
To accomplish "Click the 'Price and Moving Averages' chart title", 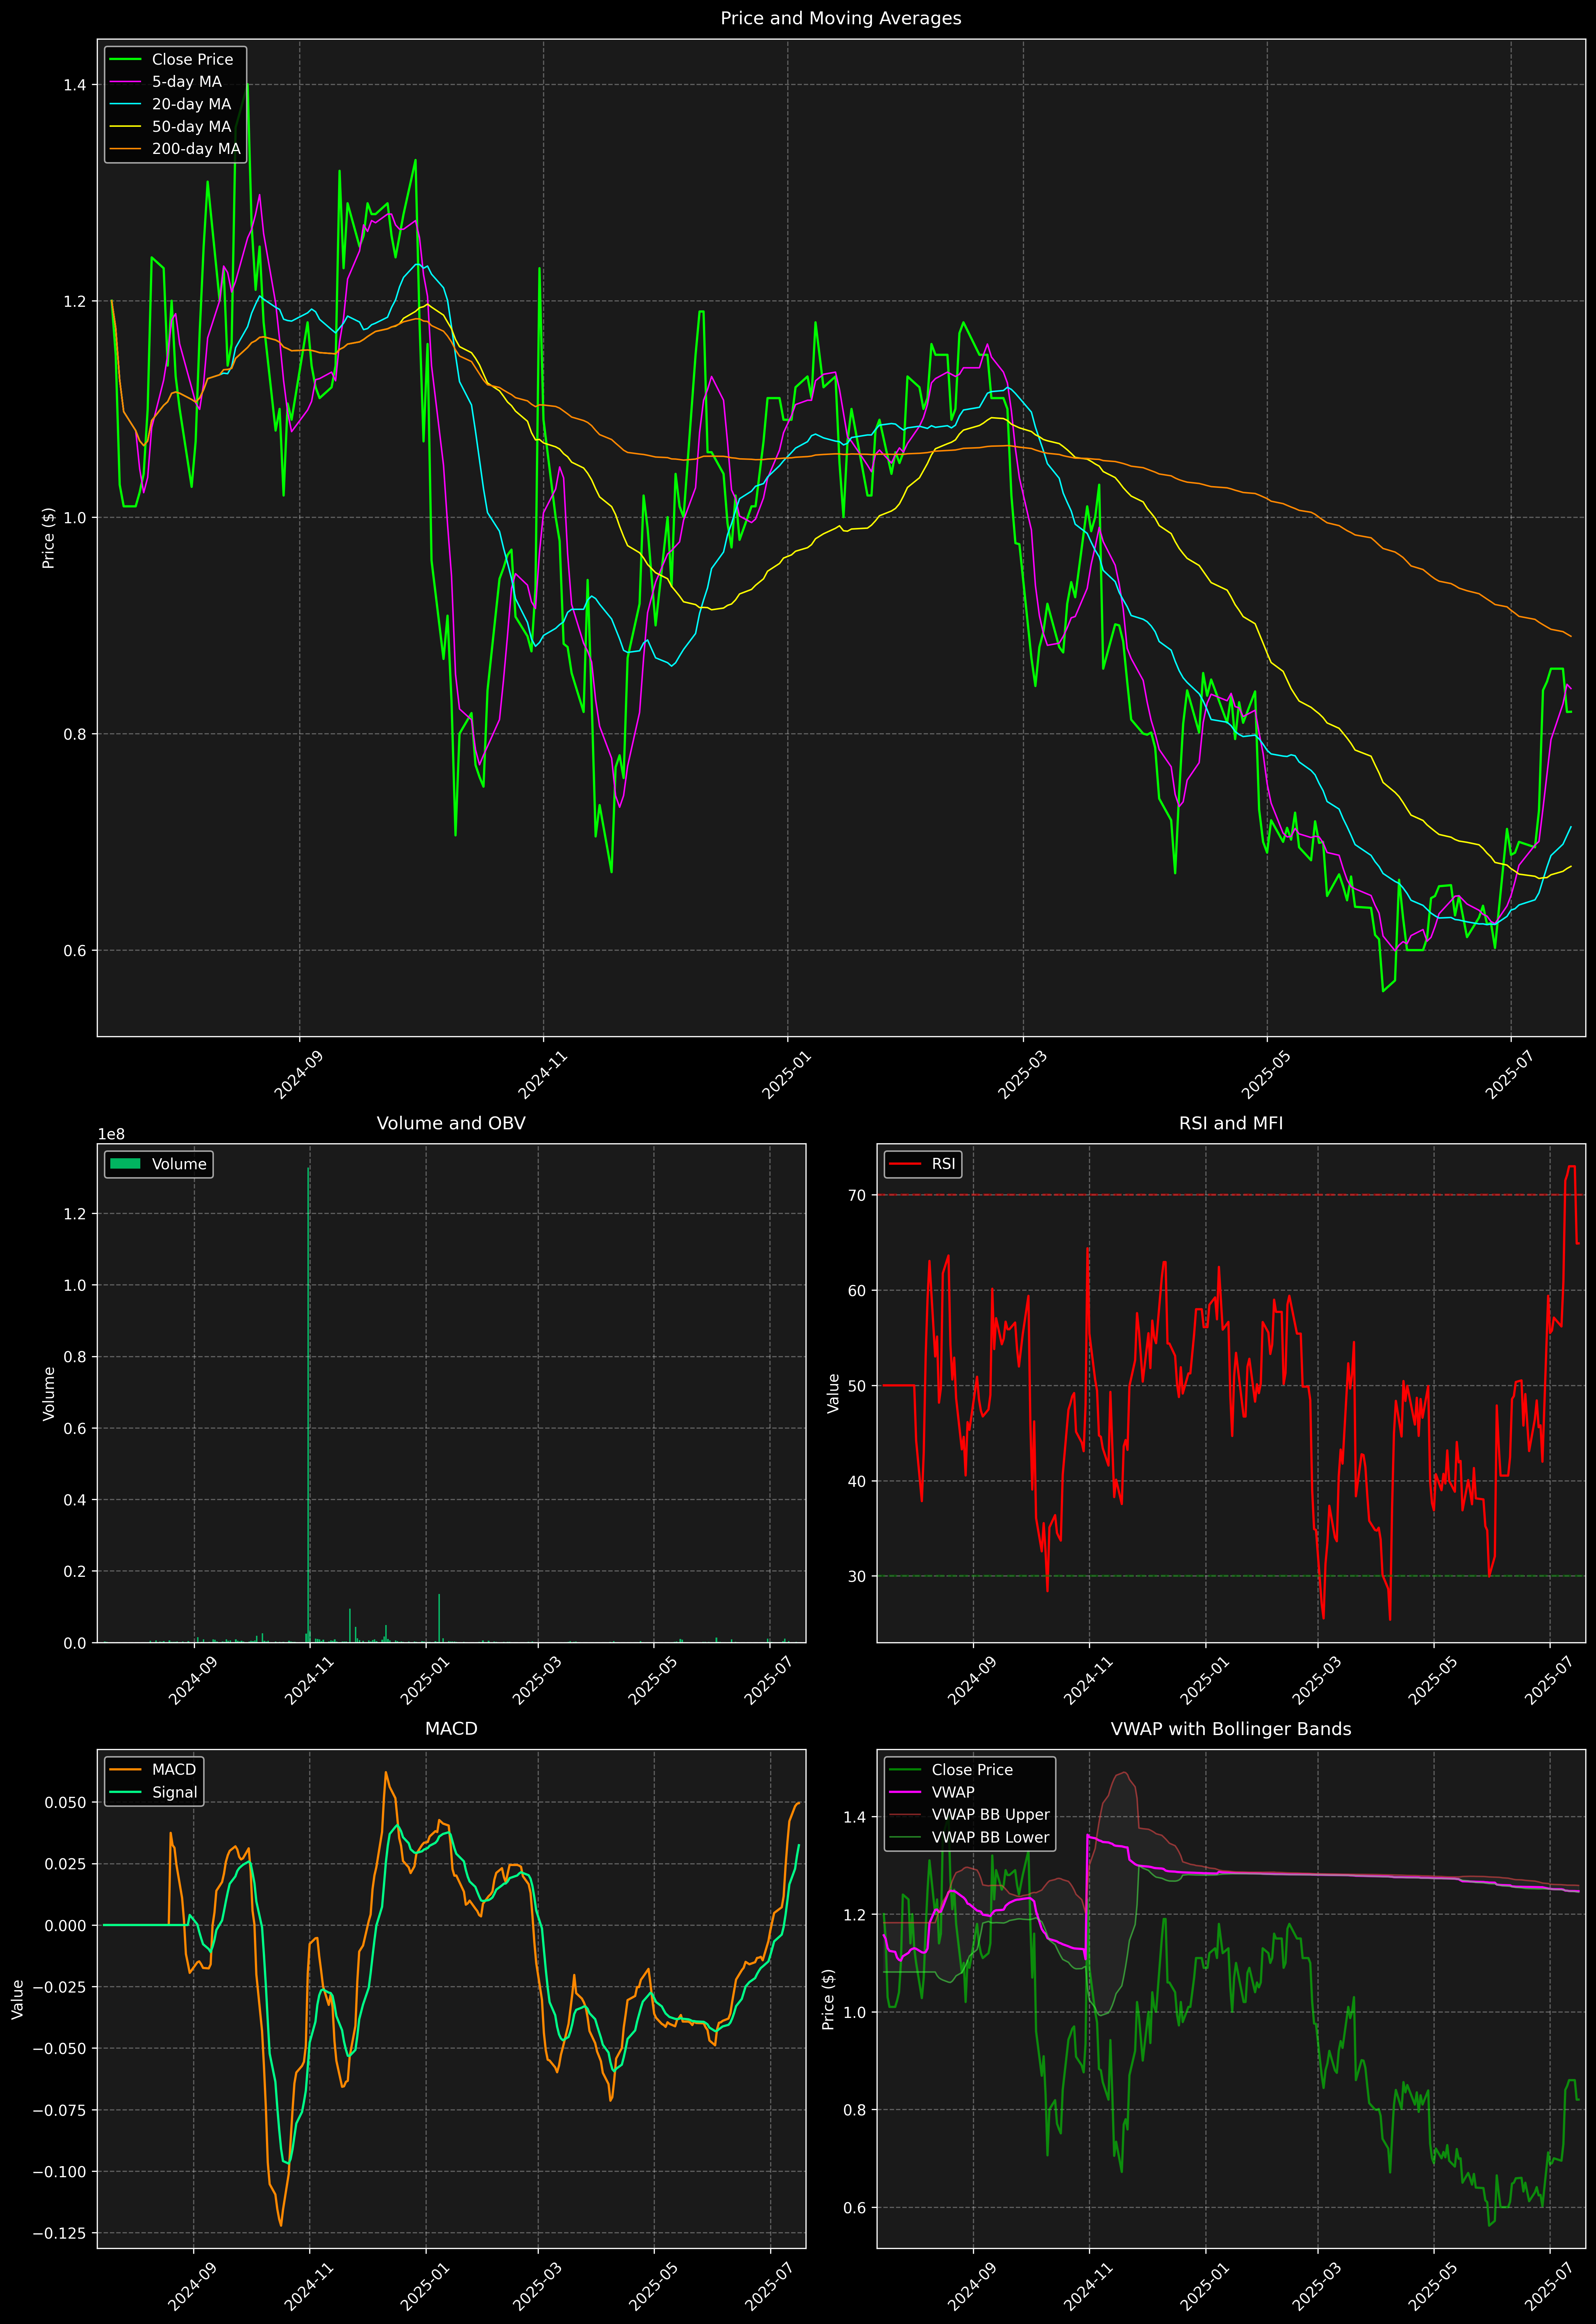I will click(841, 18).
